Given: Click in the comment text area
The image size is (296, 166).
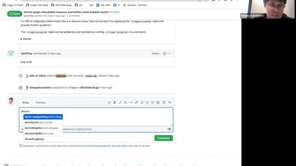Looking at the screenshot, I should click(96, 117).
